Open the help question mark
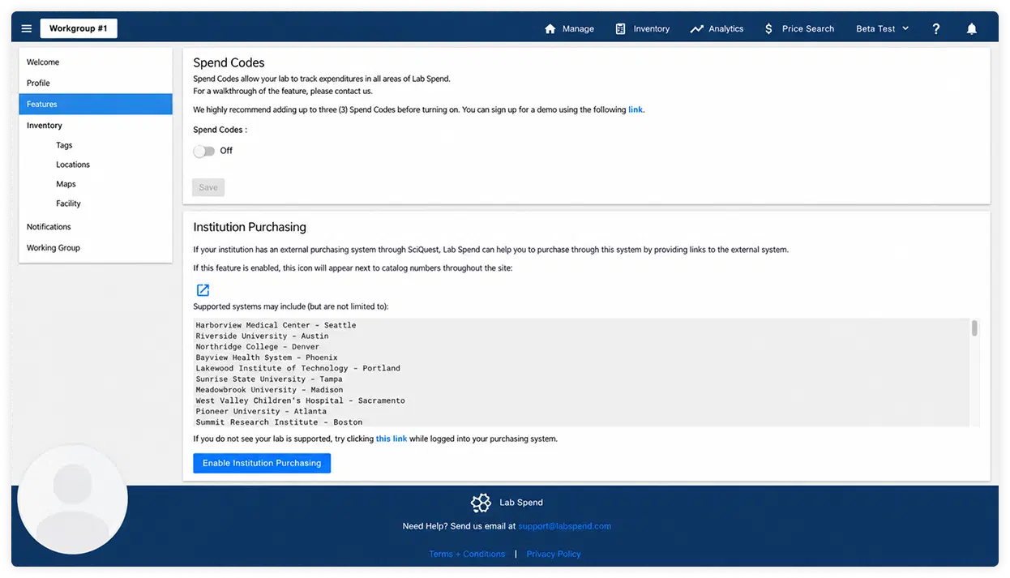Screen dimensions: 1010x578 pyautogui.click(x=936, y=28)
